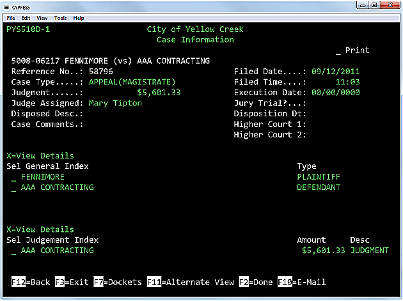Click the case title 5008-06217 FENNIMORE (vs) AAA CONTRACTING
The height and width of the screenshot is (301, 403).
(111, 61)
